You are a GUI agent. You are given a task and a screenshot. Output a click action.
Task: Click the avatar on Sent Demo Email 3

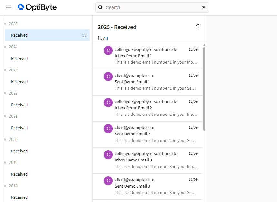click(108, 181)
